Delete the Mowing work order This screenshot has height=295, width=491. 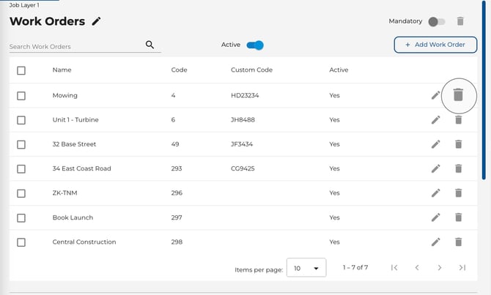click(458, 95)
